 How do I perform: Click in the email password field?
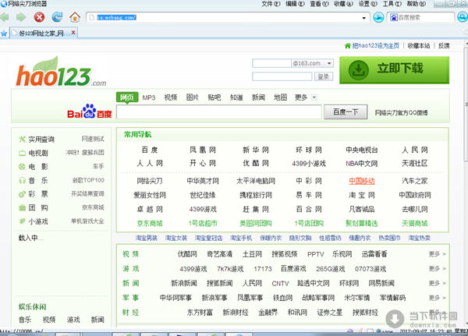[282, 76]
